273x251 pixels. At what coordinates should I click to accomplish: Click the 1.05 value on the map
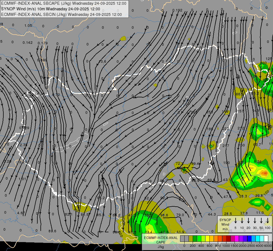point(28,26)
